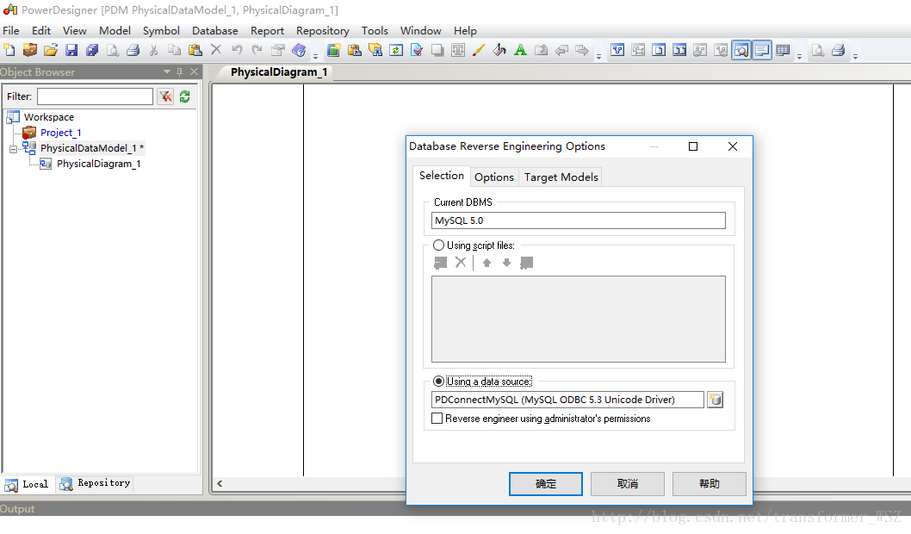The width and height of the screenshot is (911, 534).
Task: Click the Print Preview icon on toolbar
Action: click(113, 49)
